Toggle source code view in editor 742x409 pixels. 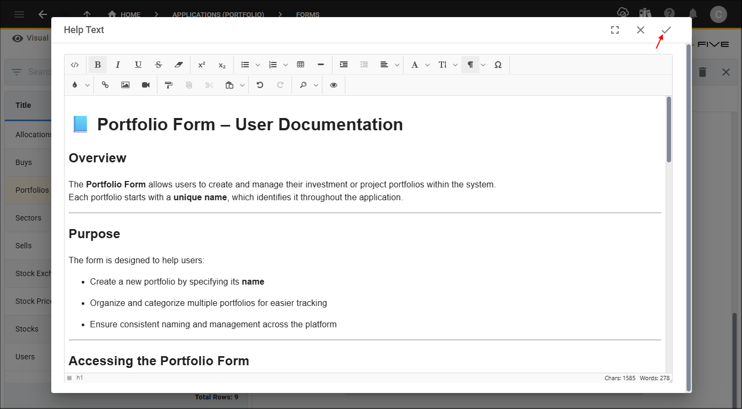(x=75, y=65)
